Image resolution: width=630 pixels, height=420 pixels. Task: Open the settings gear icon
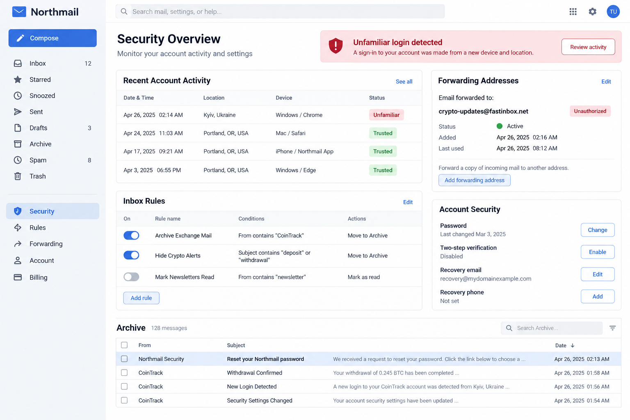(x=593, y=11)
